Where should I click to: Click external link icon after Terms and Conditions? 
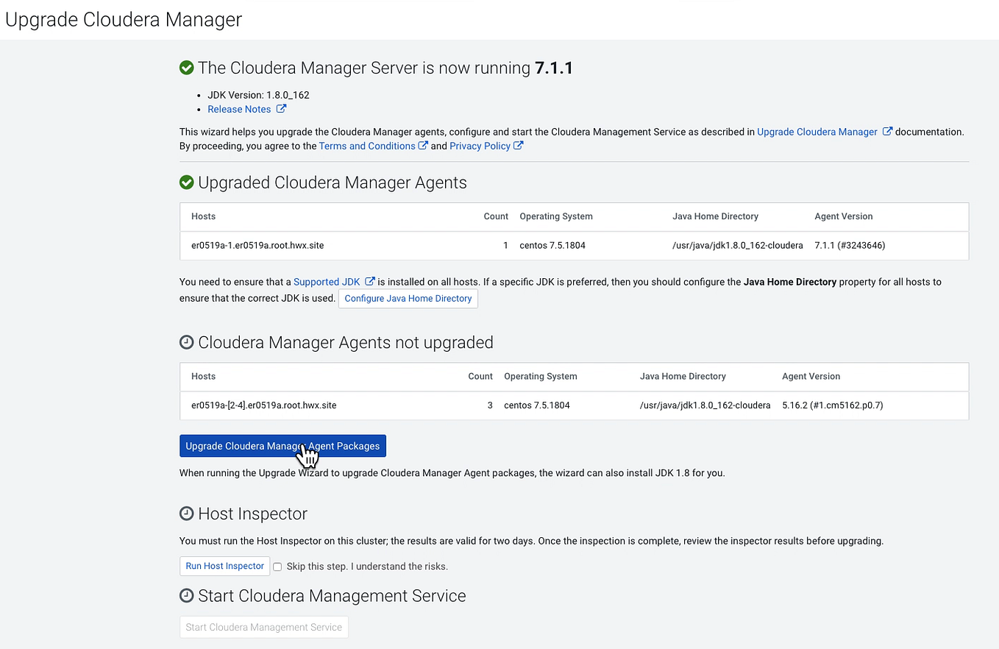424,146
